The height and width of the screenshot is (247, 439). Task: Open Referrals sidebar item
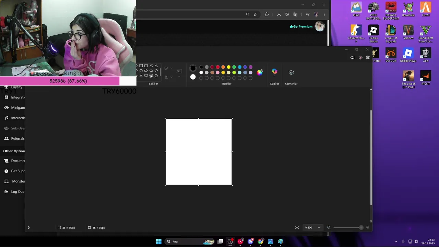[14, 139]
